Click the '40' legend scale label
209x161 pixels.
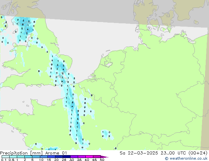[87, 160]
